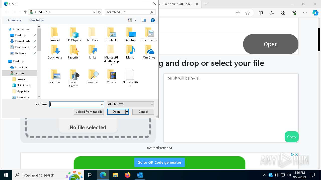Open Firefox from the taskbar
Screen dimensions: 321x180
click(128, 175)
